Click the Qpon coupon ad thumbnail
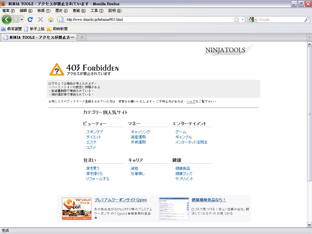 77,208
